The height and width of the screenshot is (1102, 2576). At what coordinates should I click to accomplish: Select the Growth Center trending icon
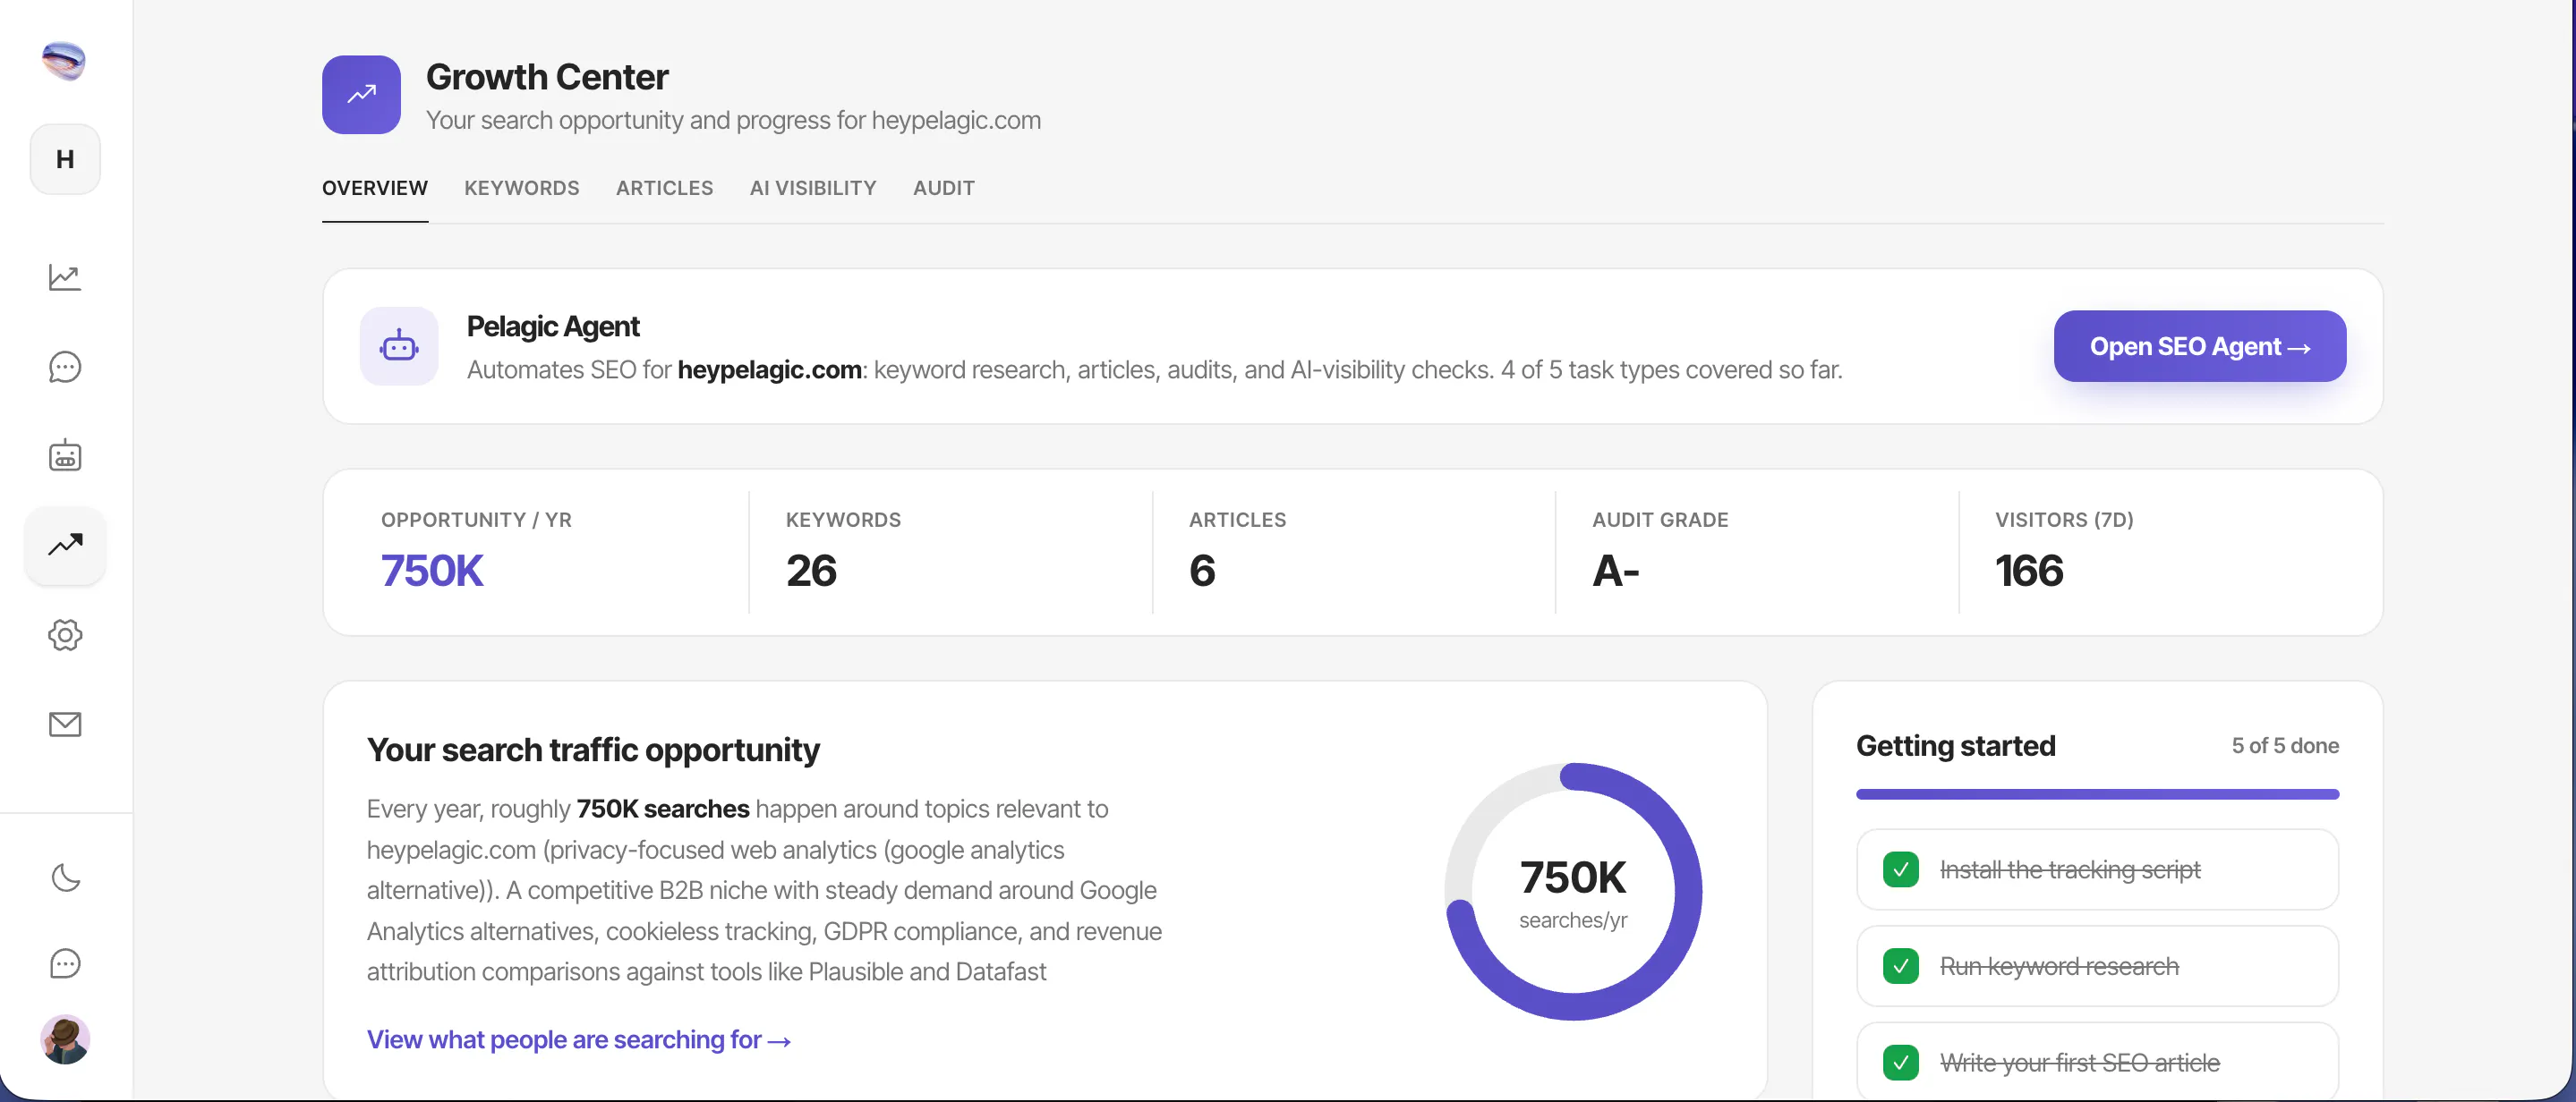[x=65, y=545]
